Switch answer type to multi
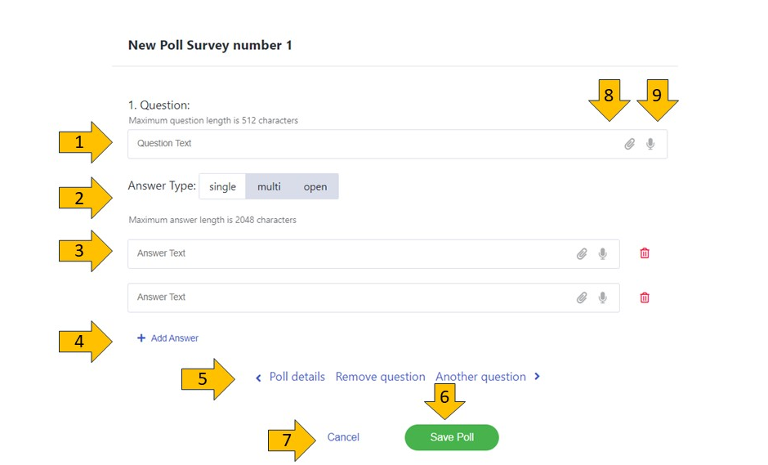Viewport: 768px width, 465px height. pyautogui.click(x=269, y=186)
